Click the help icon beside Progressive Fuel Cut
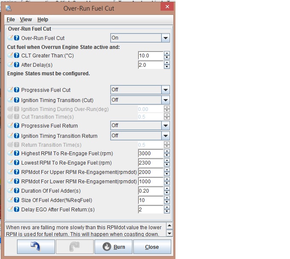The image size is (290, 259). [17, 90]
